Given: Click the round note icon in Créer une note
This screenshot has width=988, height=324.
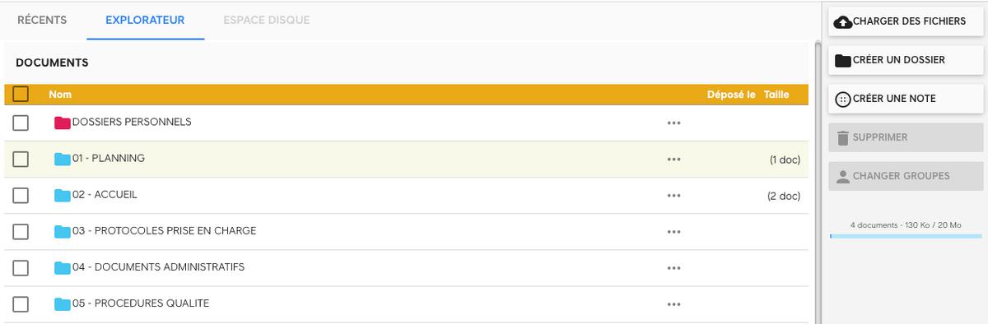Looking at the screenshot, I should pos(843,100).
